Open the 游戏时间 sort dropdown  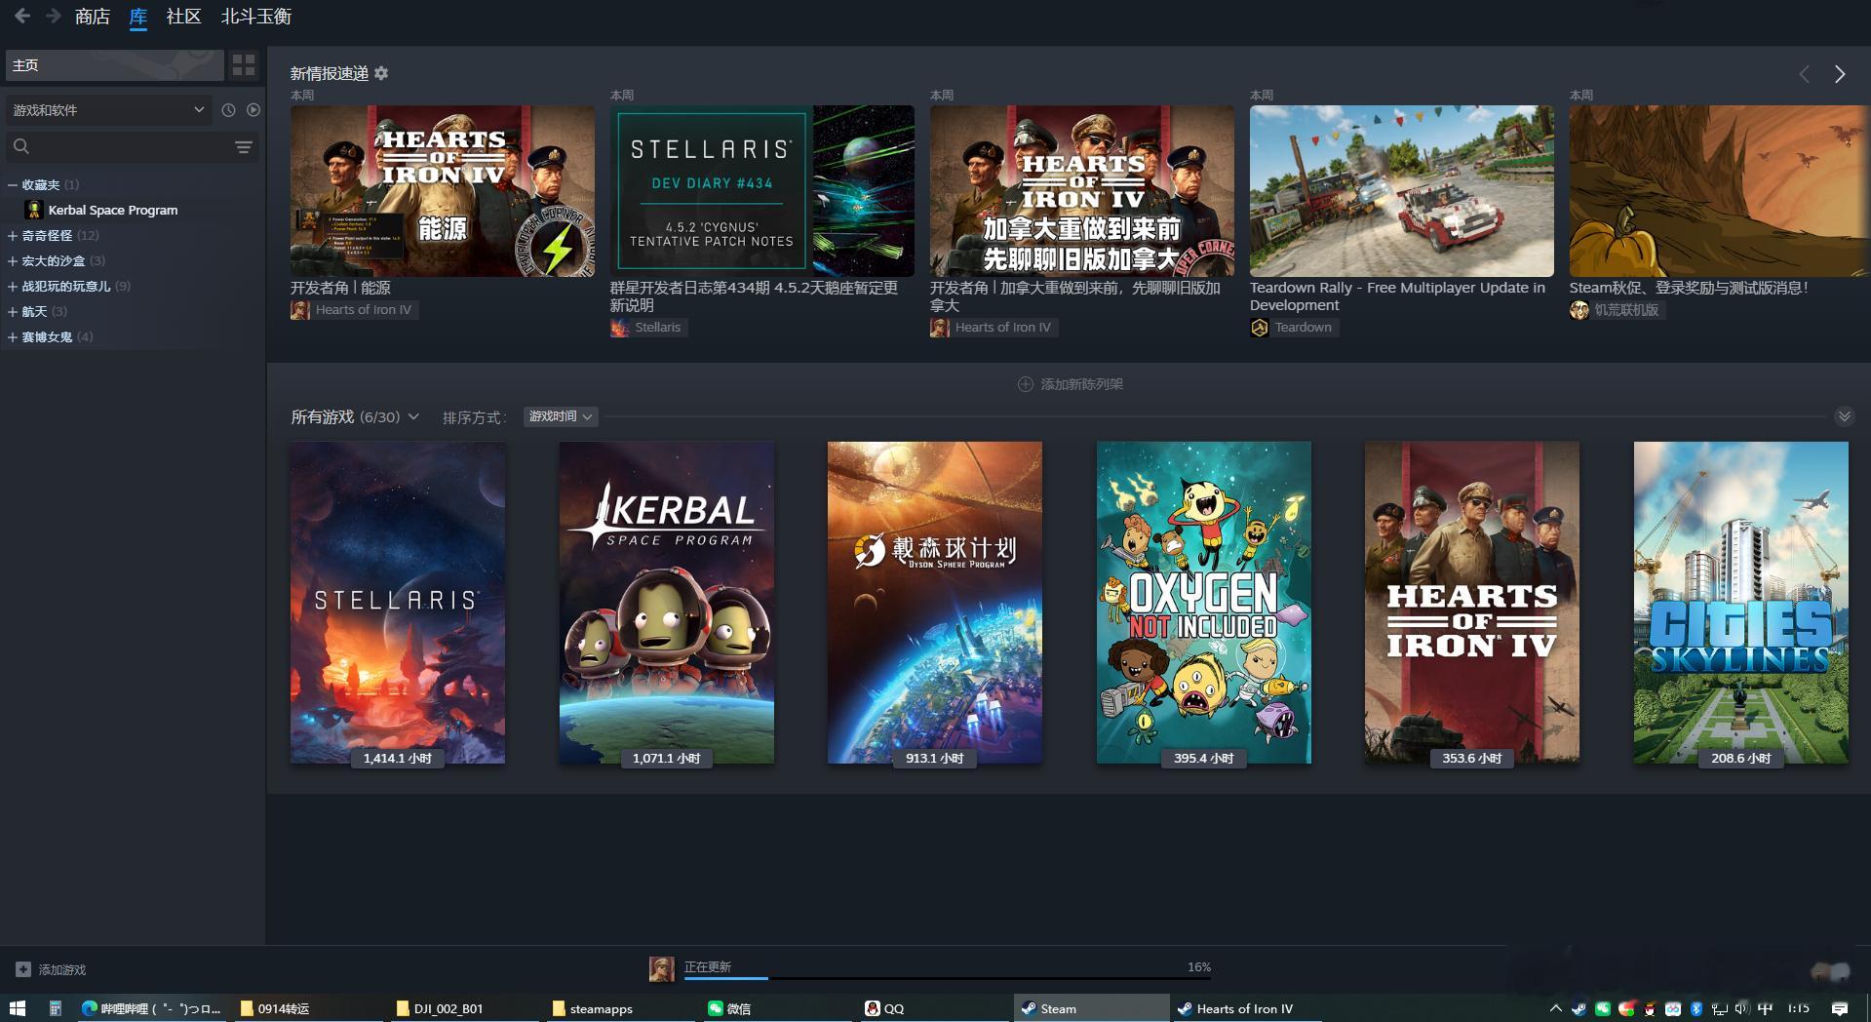561,416
